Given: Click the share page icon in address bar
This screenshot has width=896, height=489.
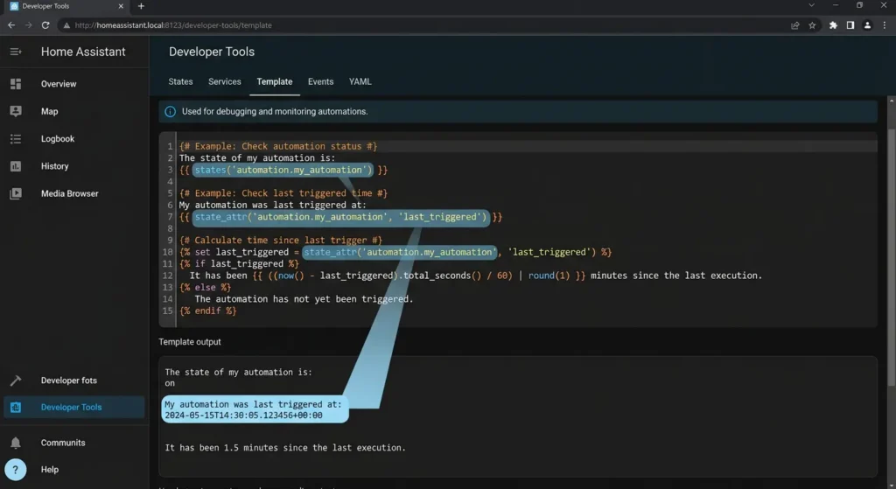Looking at the screenshot, I should (x=794, y=25).
